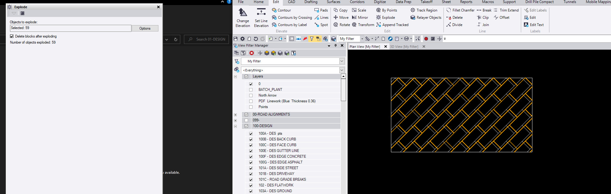
Task: Collapse the 100-DESIGN layer group
Action: (x=235, y=126)
